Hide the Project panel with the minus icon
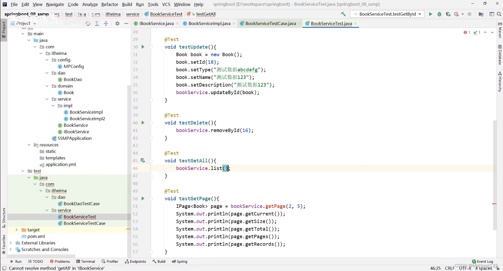503x271 pixels. tap(126, 23)
